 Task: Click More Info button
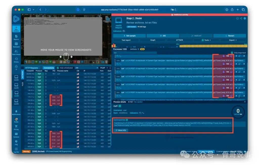pyautogui.click(x=121, y=130)
